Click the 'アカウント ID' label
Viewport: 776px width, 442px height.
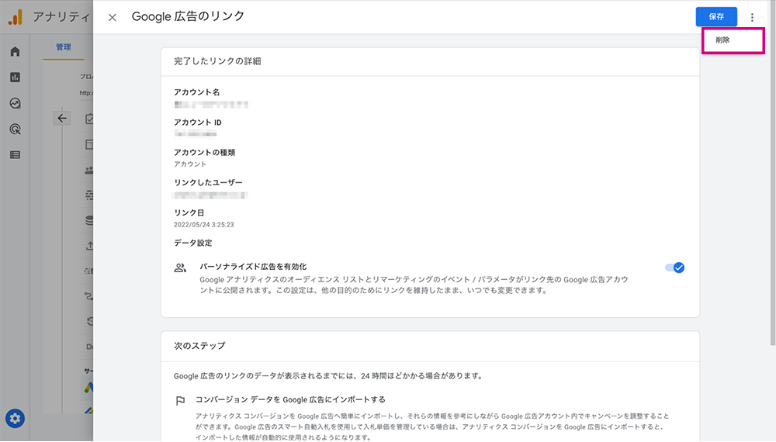tap(197, 122)
